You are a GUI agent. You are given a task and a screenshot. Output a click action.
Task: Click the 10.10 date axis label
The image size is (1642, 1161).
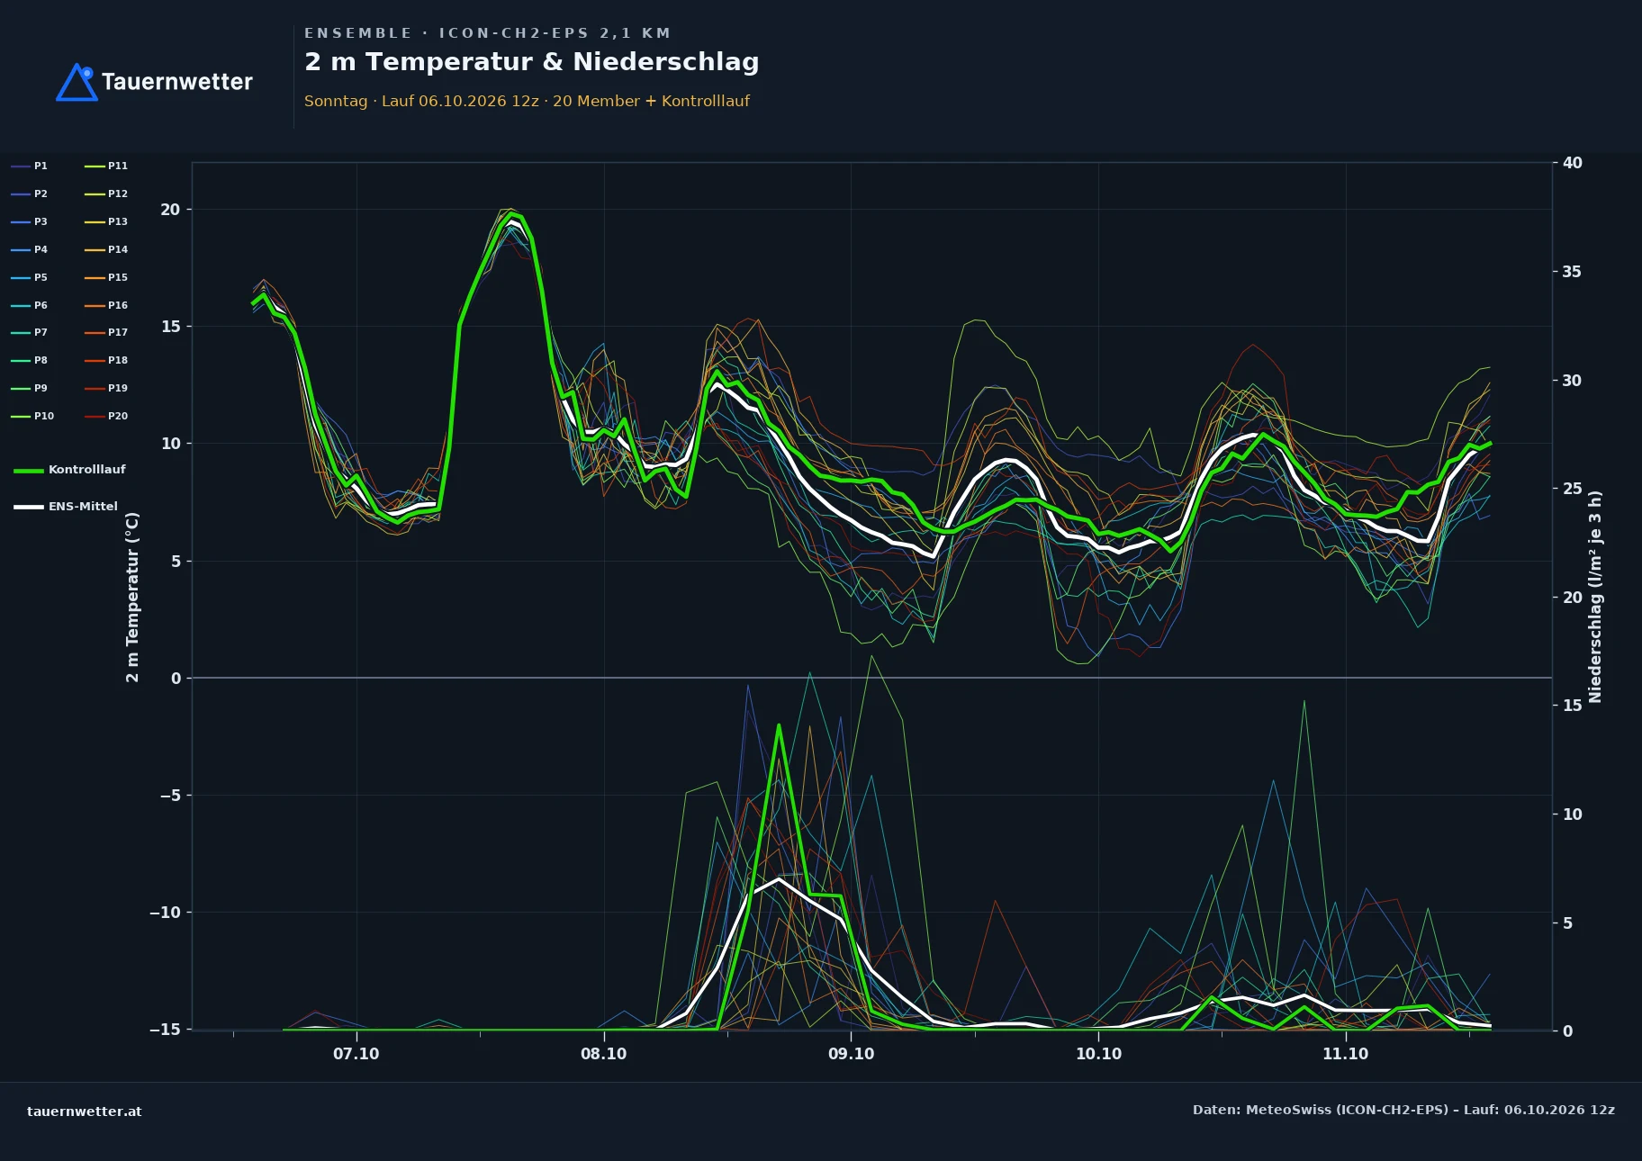click(1098, 1054)
